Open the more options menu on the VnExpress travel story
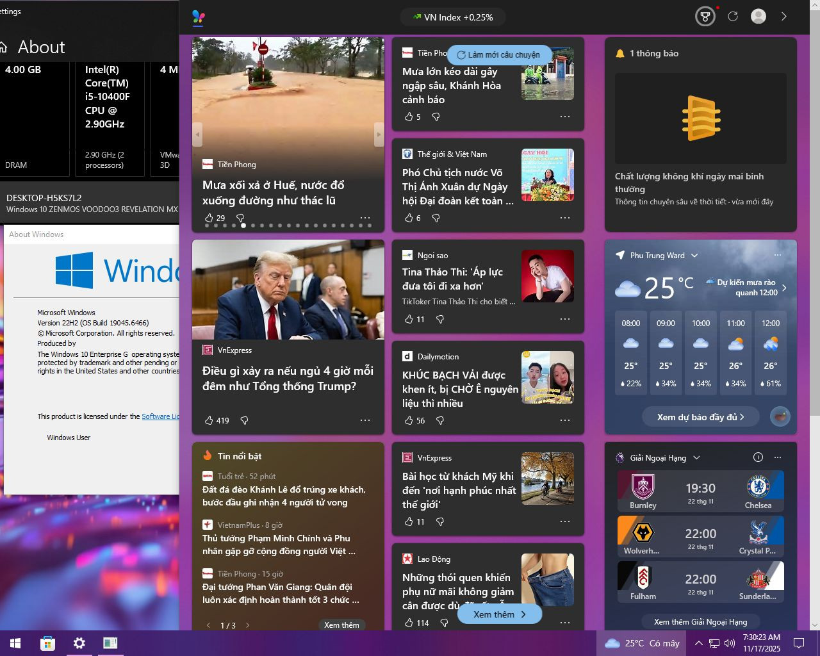 point(565,521)
